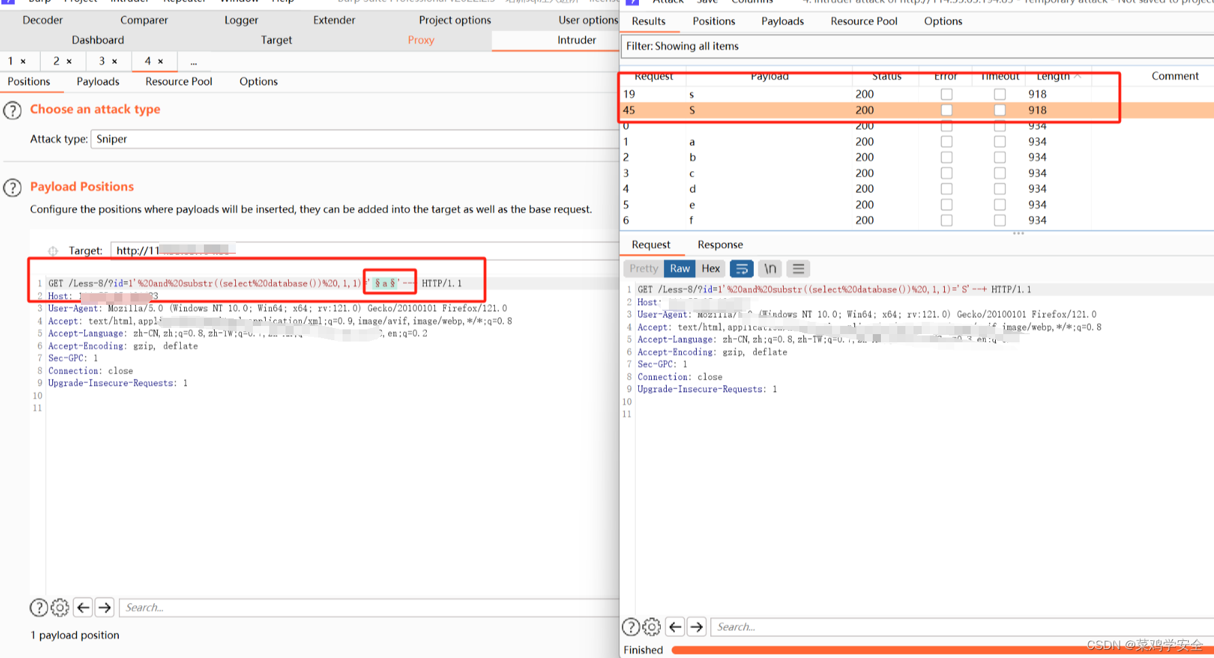Open new Intruder tab via ellipsis

tap(194, 62)
